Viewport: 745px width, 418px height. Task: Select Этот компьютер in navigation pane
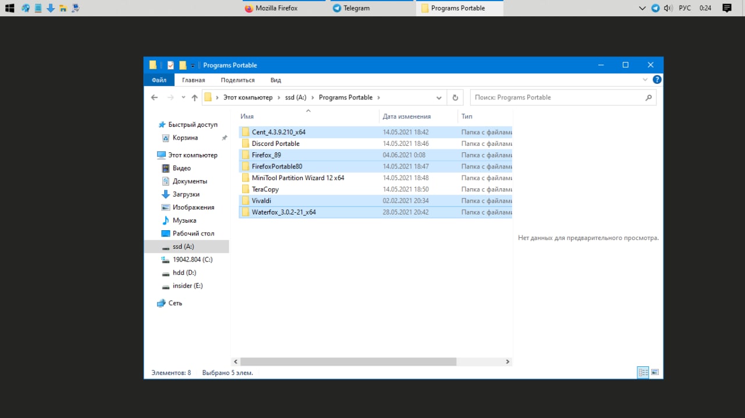click(x=187, y=155)
